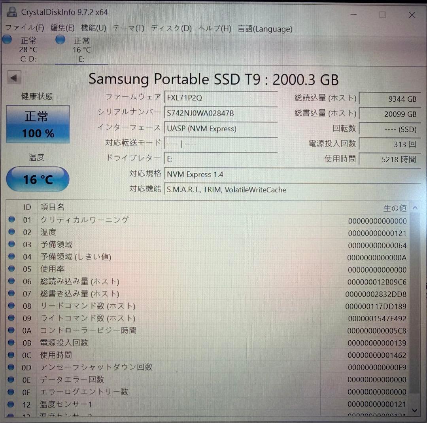This screenshot has width=427, height=423.
Task: Open the ファイル(F) menu
Action: pyautogui.click(x=25, y=28)
